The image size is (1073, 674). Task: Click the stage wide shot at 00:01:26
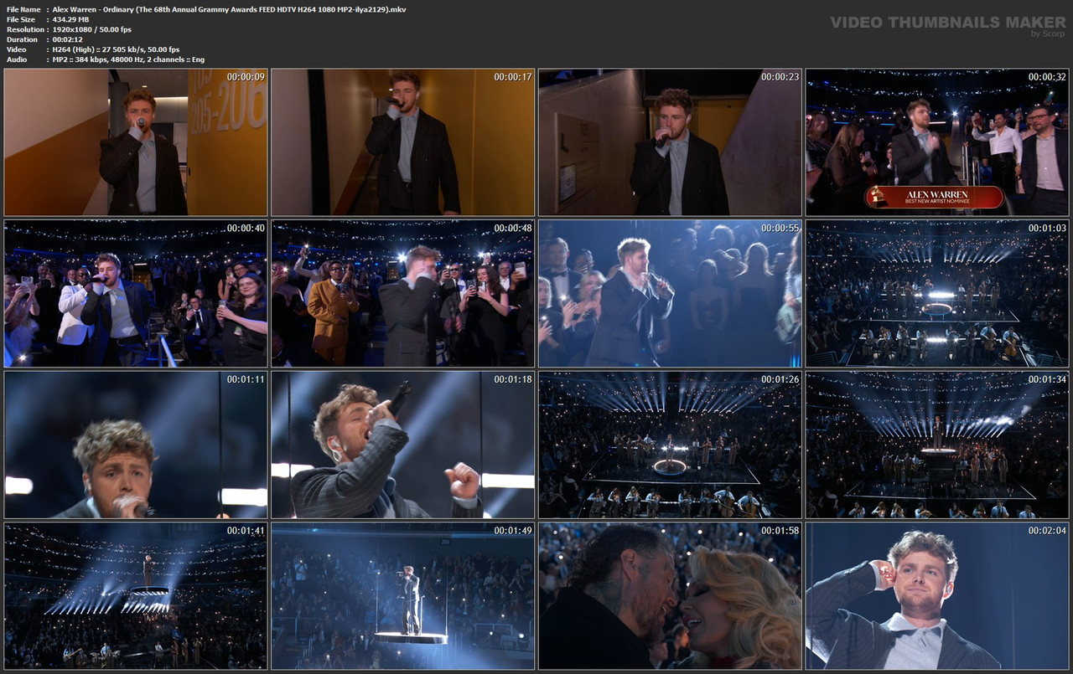point(670,445)
